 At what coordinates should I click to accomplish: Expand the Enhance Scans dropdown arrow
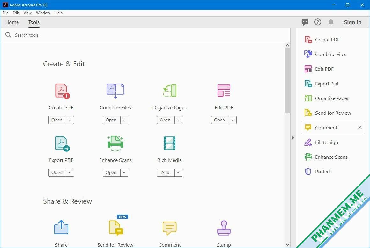124,172
